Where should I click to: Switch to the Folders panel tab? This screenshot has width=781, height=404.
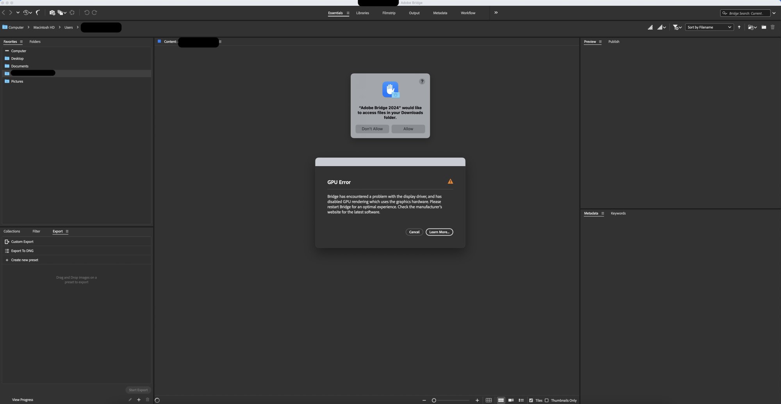35,42
